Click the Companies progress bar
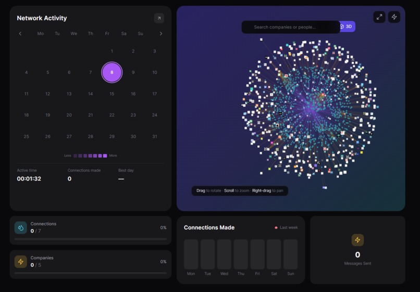This screenshot has width=420, height=292. click(91, 273)
